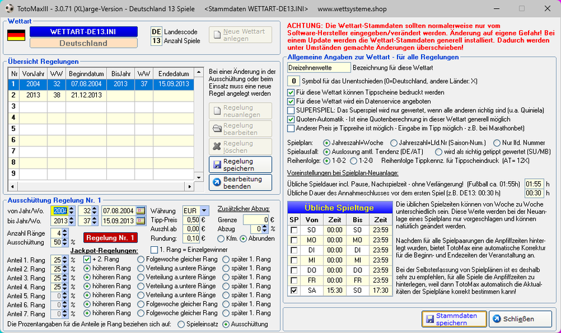This screenshot has height=333, width=561.
Task: Click Annahmeschluss 00:30 field
Action: (534, 193)
